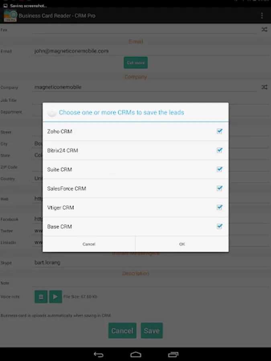This screenshot has width=271, height=361.
Task: Tap the Department field label
Action: [11, 112]
